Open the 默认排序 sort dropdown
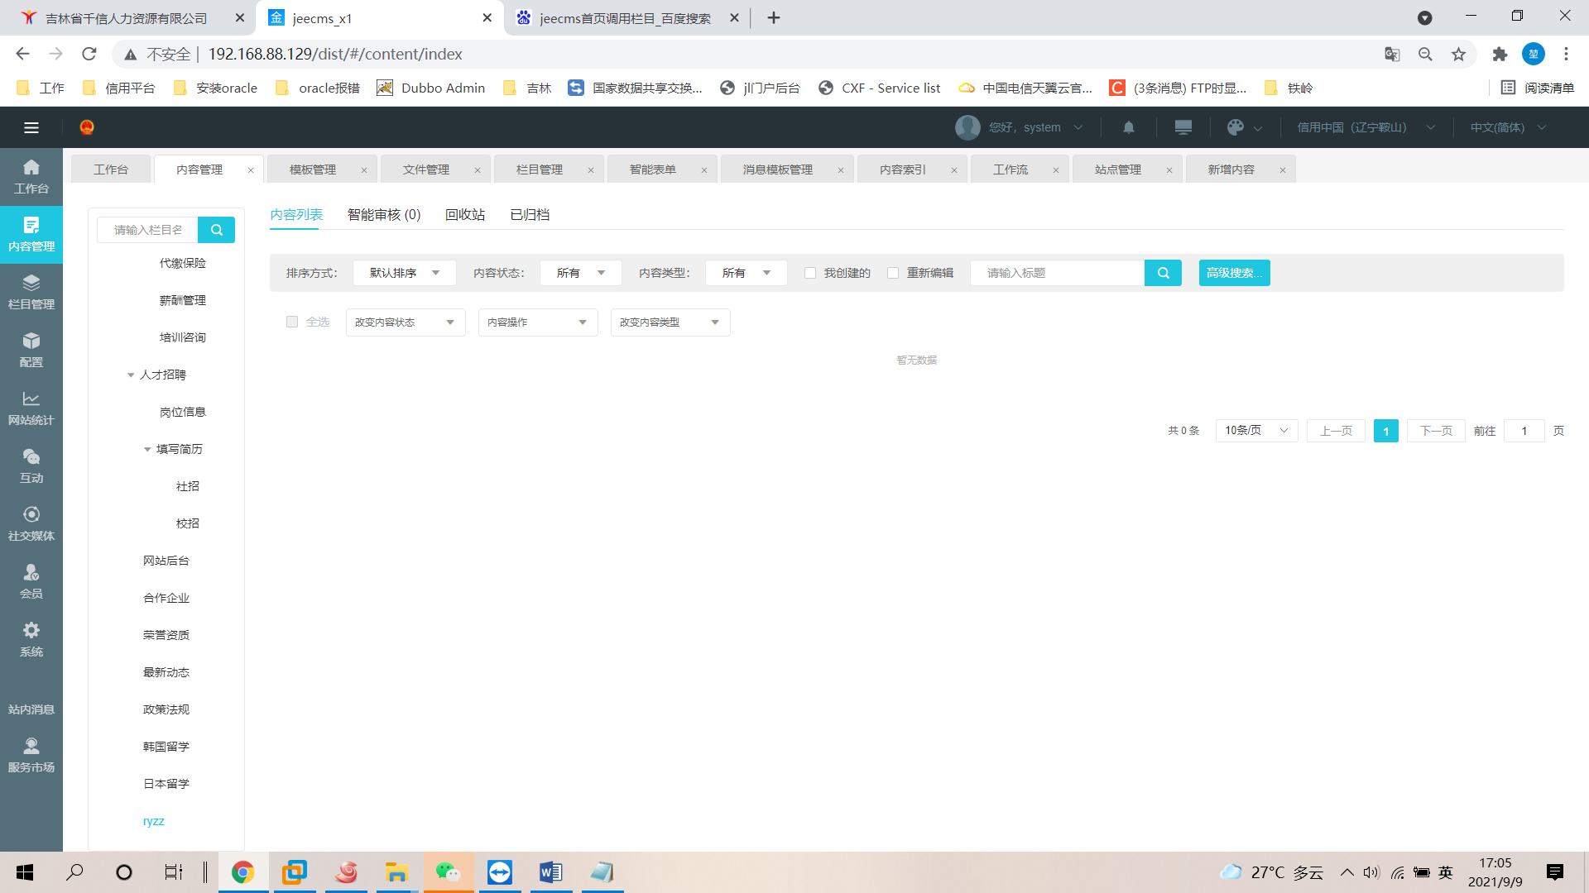Image resolution: width=1589 pixels, height=893 pixels. coord(404,273)
